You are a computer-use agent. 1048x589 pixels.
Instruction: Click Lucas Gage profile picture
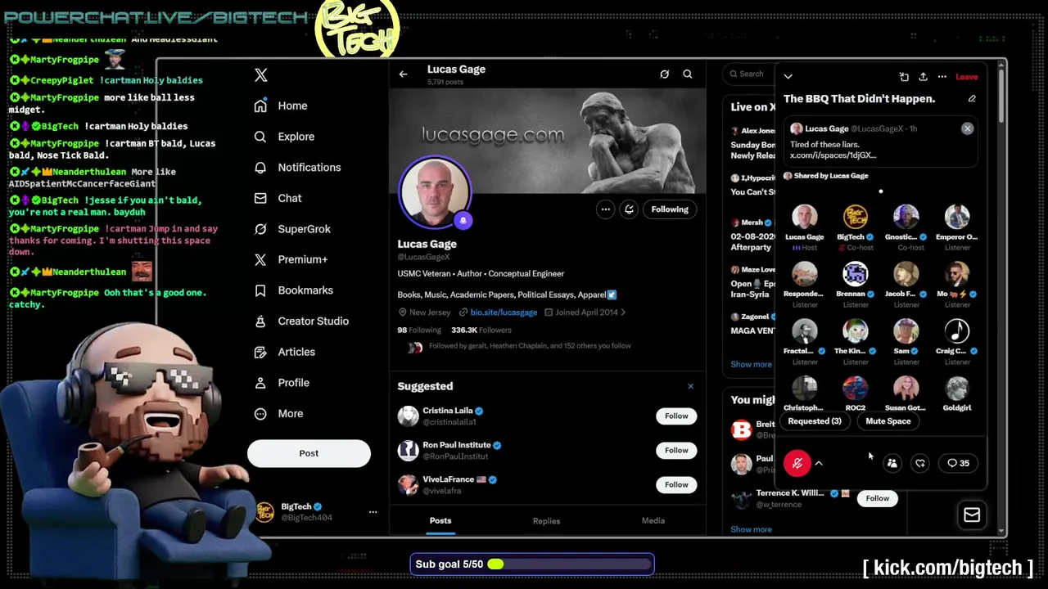[x=435, y=191]
